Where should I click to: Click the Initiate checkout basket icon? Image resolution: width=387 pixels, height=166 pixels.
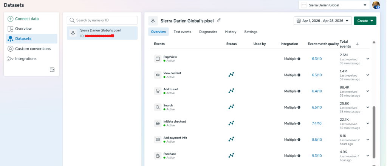[158, 123]
